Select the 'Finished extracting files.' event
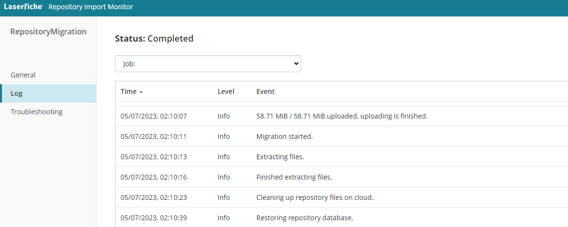This screenshot has width=568, height=227. pyautogui.click(x=294, y=177)
